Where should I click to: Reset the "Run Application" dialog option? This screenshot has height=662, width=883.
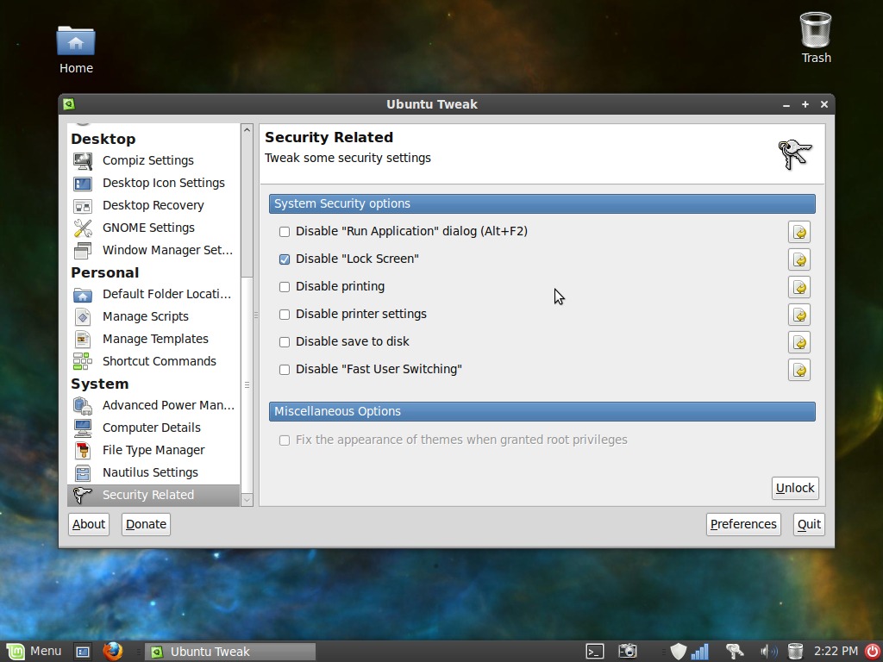click(x=799, y=232)
